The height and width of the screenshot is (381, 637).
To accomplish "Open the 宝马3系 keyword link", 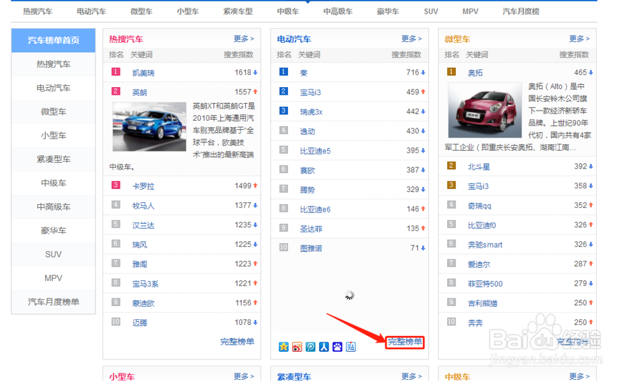I will 145,284.
